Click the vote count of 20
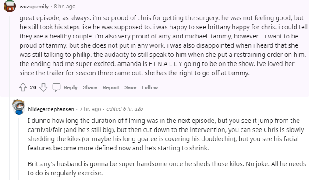 pos(33,87)
